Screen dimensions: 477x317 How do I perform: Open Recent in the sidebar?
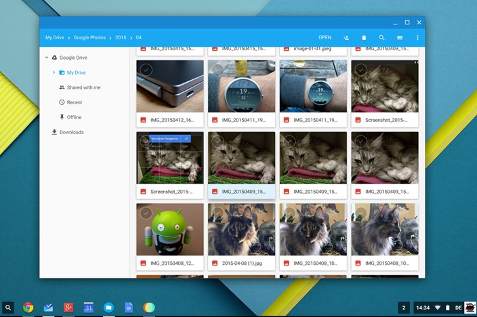tap(75, 102)
